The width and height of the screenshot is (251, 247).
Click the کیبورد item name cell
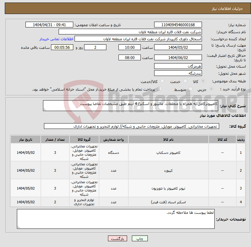(x=169, y=170)
